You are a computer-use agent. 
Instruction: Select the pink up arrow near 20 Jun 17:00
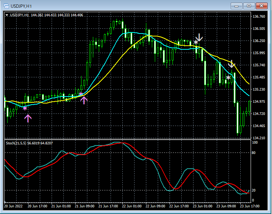coord(28,118)
